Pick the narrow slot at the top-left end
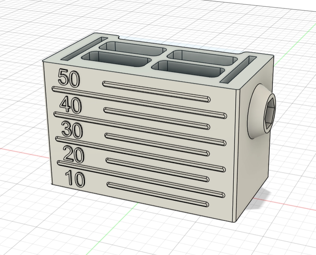The height and width of the screenshot is (255, 316). pyautogui.click(x=84, y=48)
